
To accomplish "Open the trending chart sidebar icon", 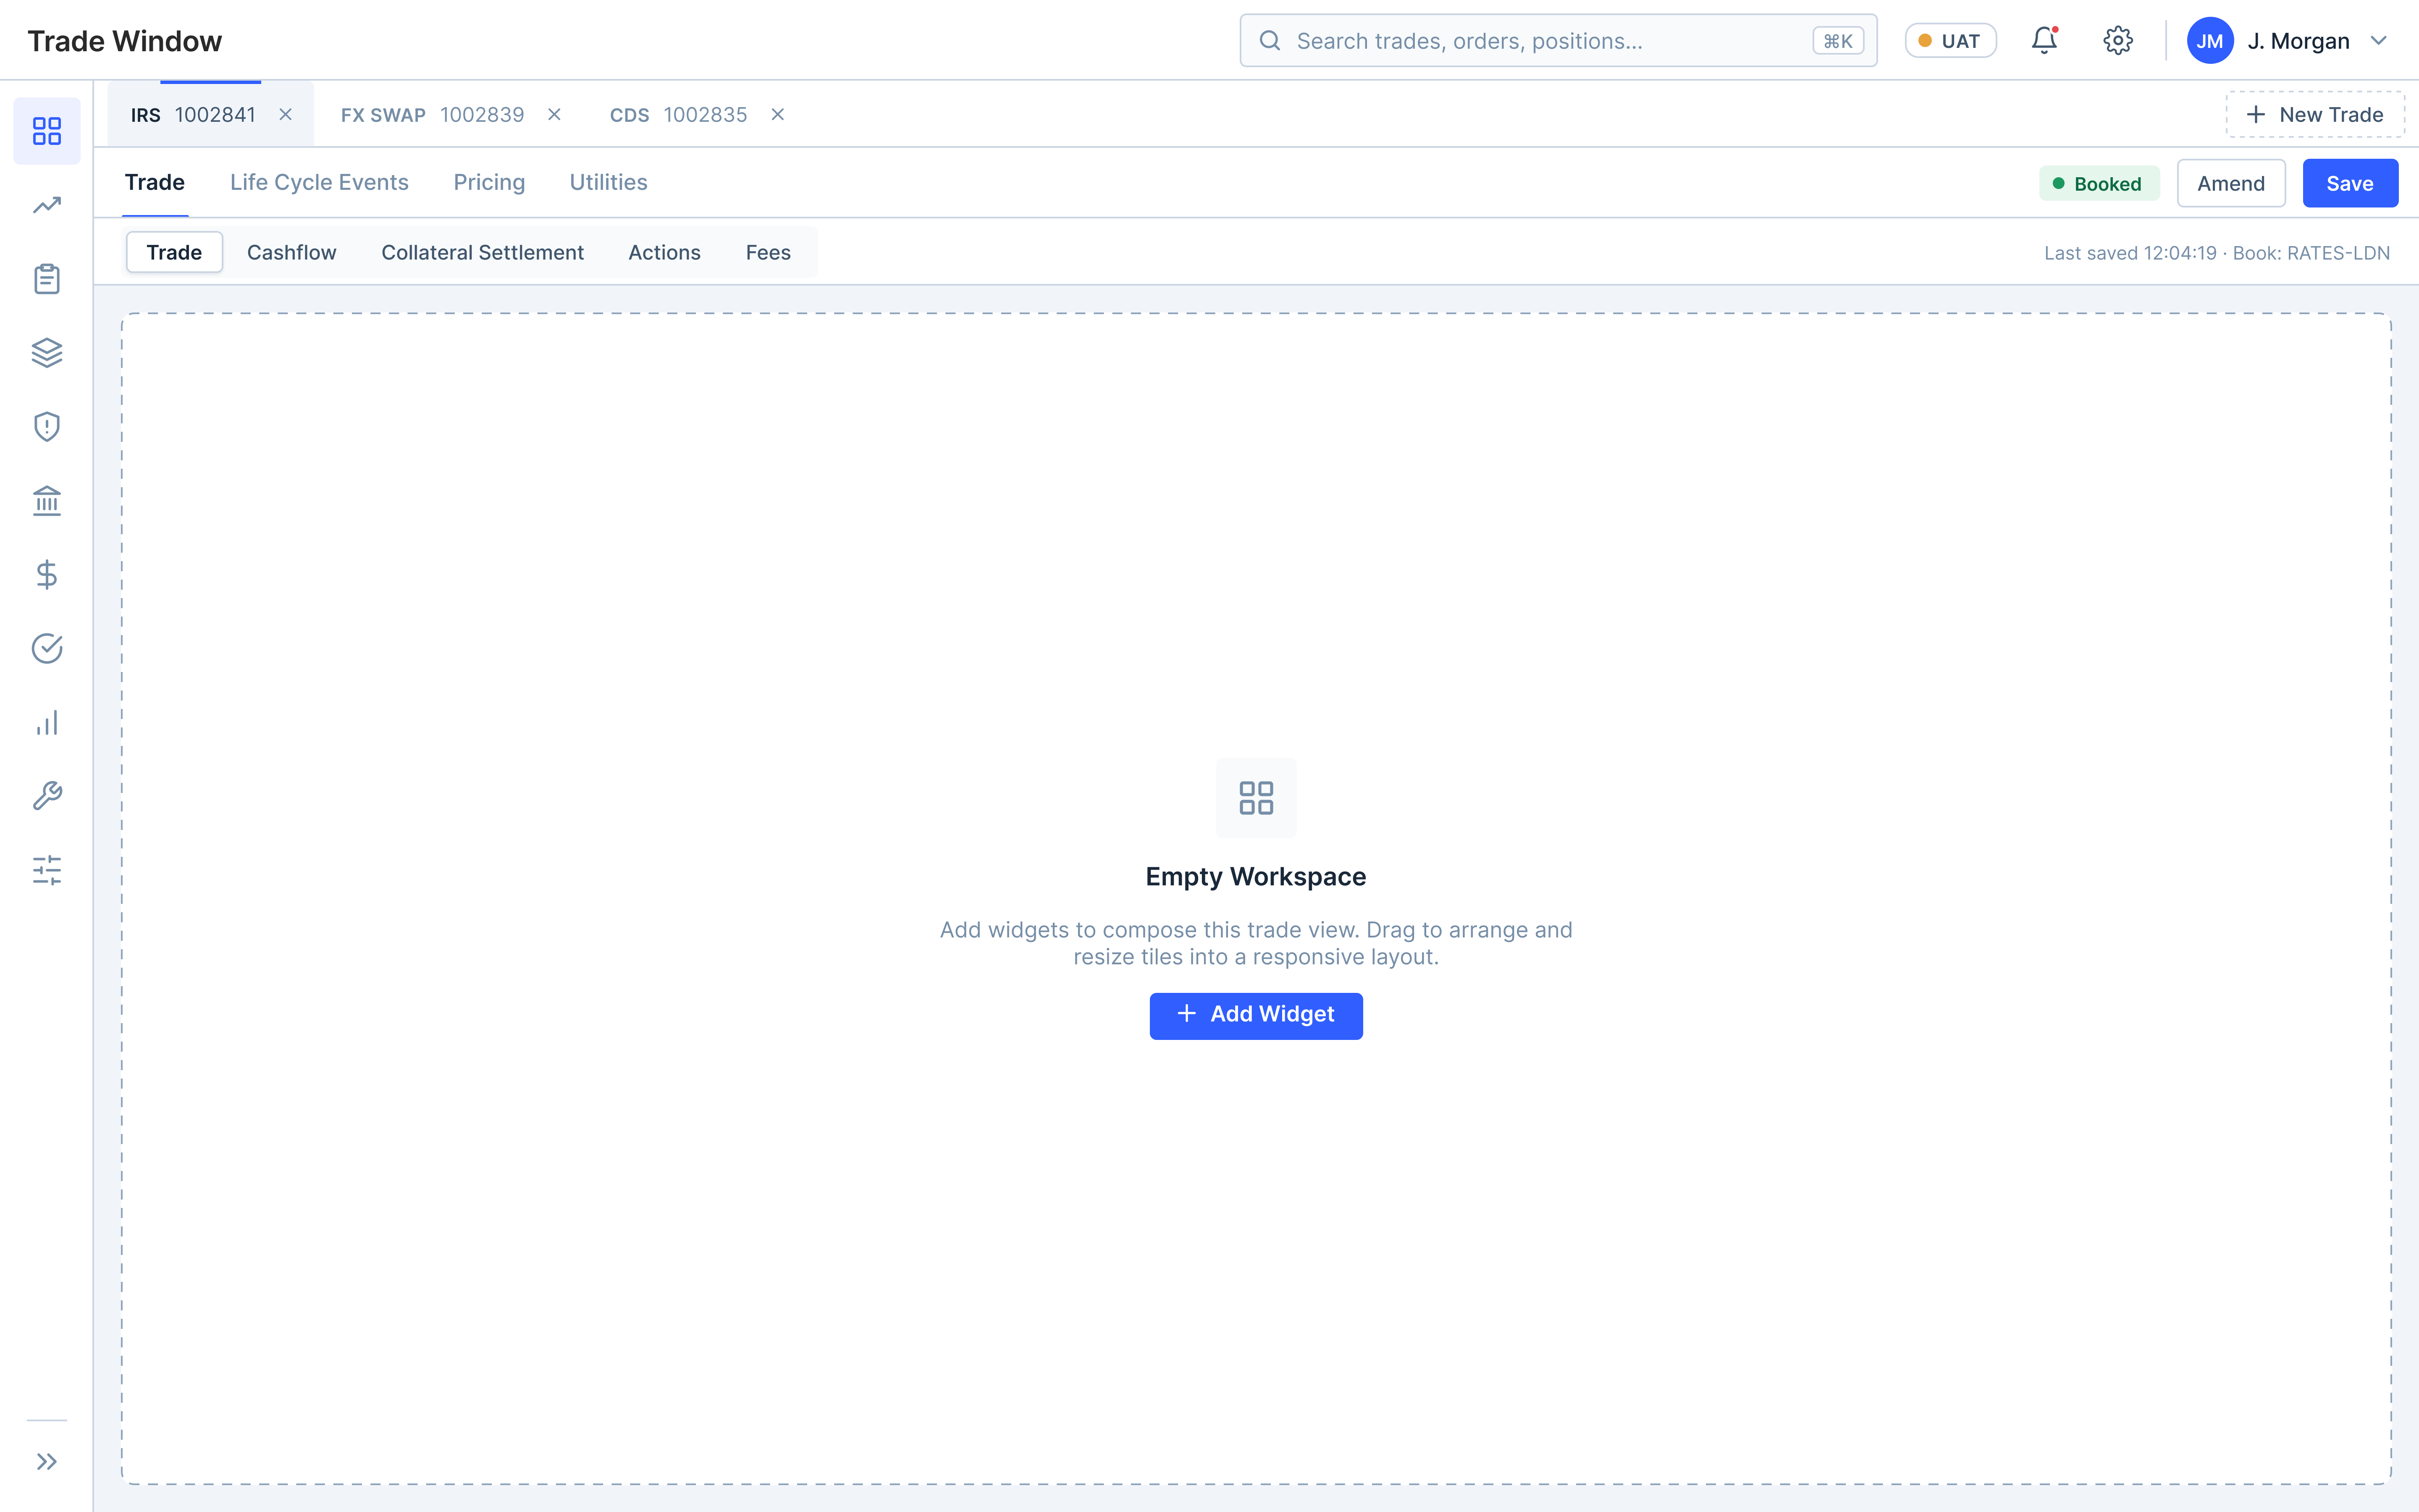I will [x=47, y=205].
